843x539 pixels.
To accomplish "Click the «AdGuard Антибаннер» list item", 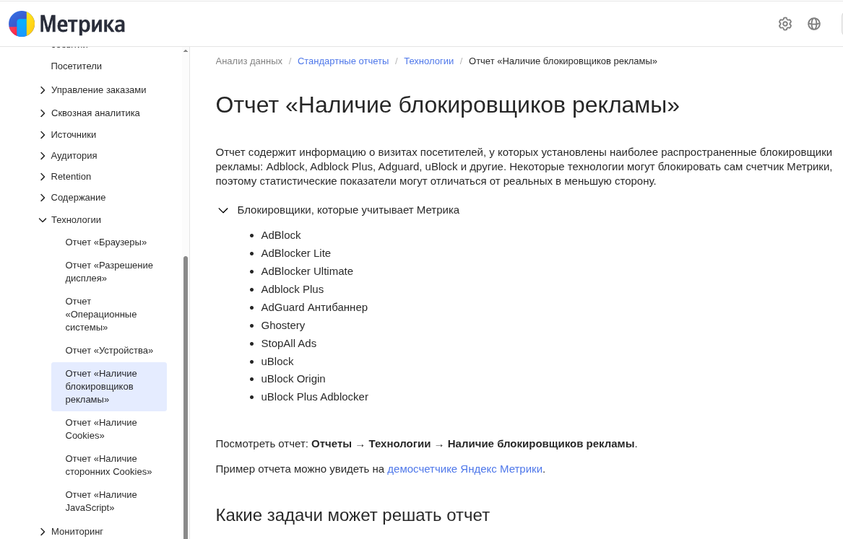I will click(314, 307).
